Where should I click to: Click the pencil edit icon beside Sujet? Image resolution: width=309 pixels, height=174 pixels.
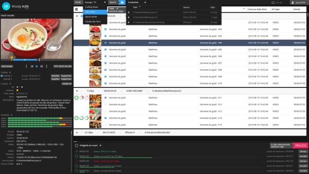(117, 8)
